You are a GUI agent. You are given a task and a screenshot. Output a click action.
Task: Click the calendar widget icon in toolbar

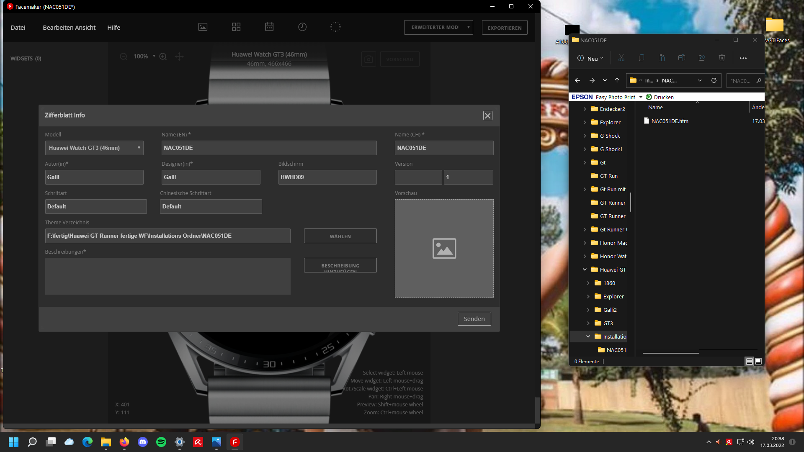[x=269, y=27]
